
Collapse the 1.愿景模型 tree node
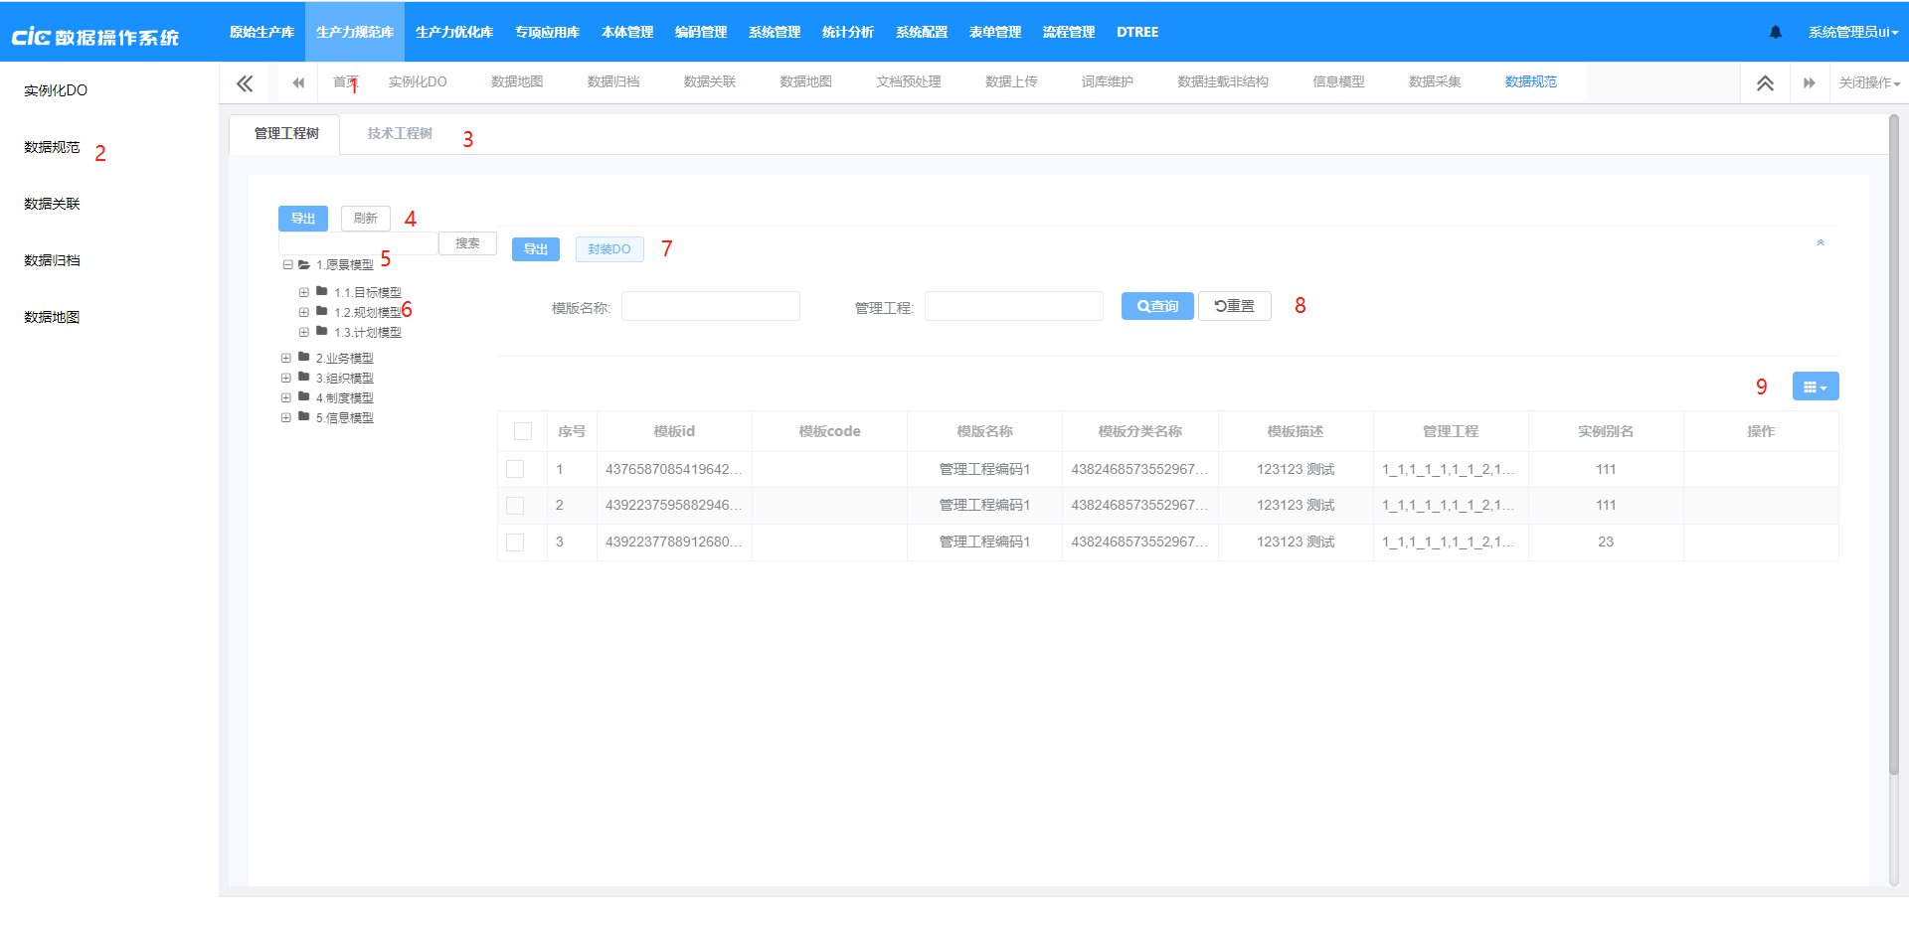287,265
